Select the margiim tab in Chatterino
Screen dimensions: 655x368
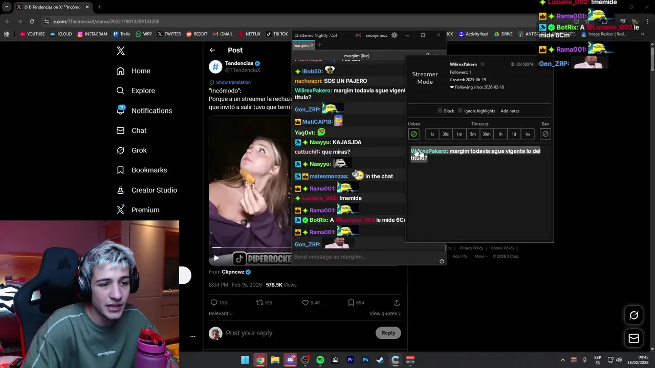pos(301,45)
